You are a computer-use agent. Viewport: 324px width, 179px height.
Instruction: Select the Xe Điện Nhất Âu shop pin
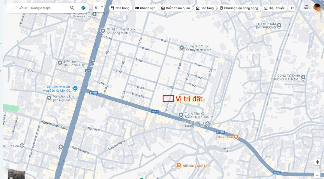[75, 88]
